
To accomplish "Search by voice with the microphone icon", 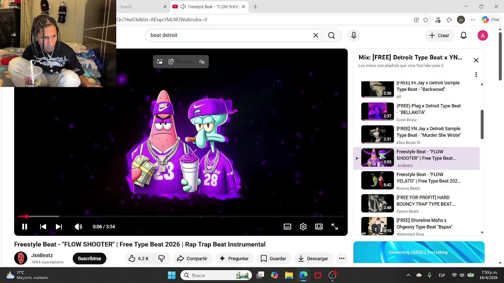I will 354,35.
